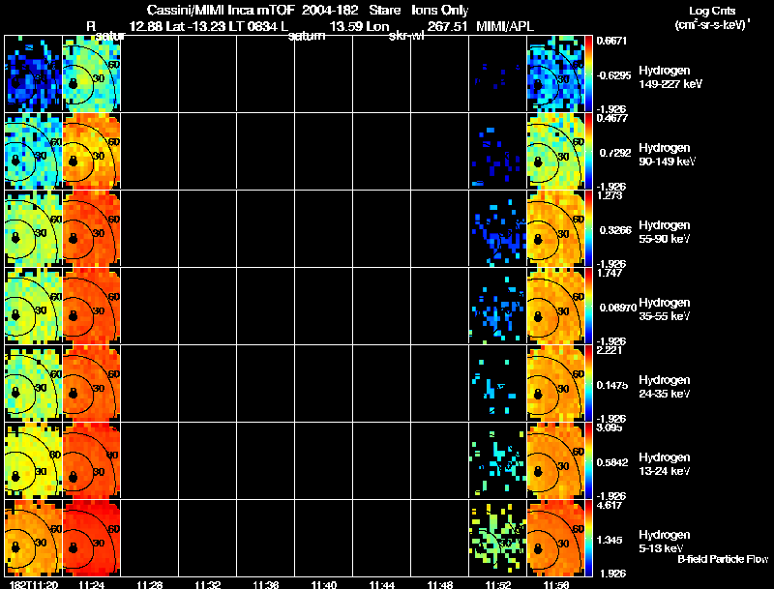The image size is (774, 589).
Task: Choose the Hydrogen 24-35 keV image at 11:56
Action: (555, 383)
